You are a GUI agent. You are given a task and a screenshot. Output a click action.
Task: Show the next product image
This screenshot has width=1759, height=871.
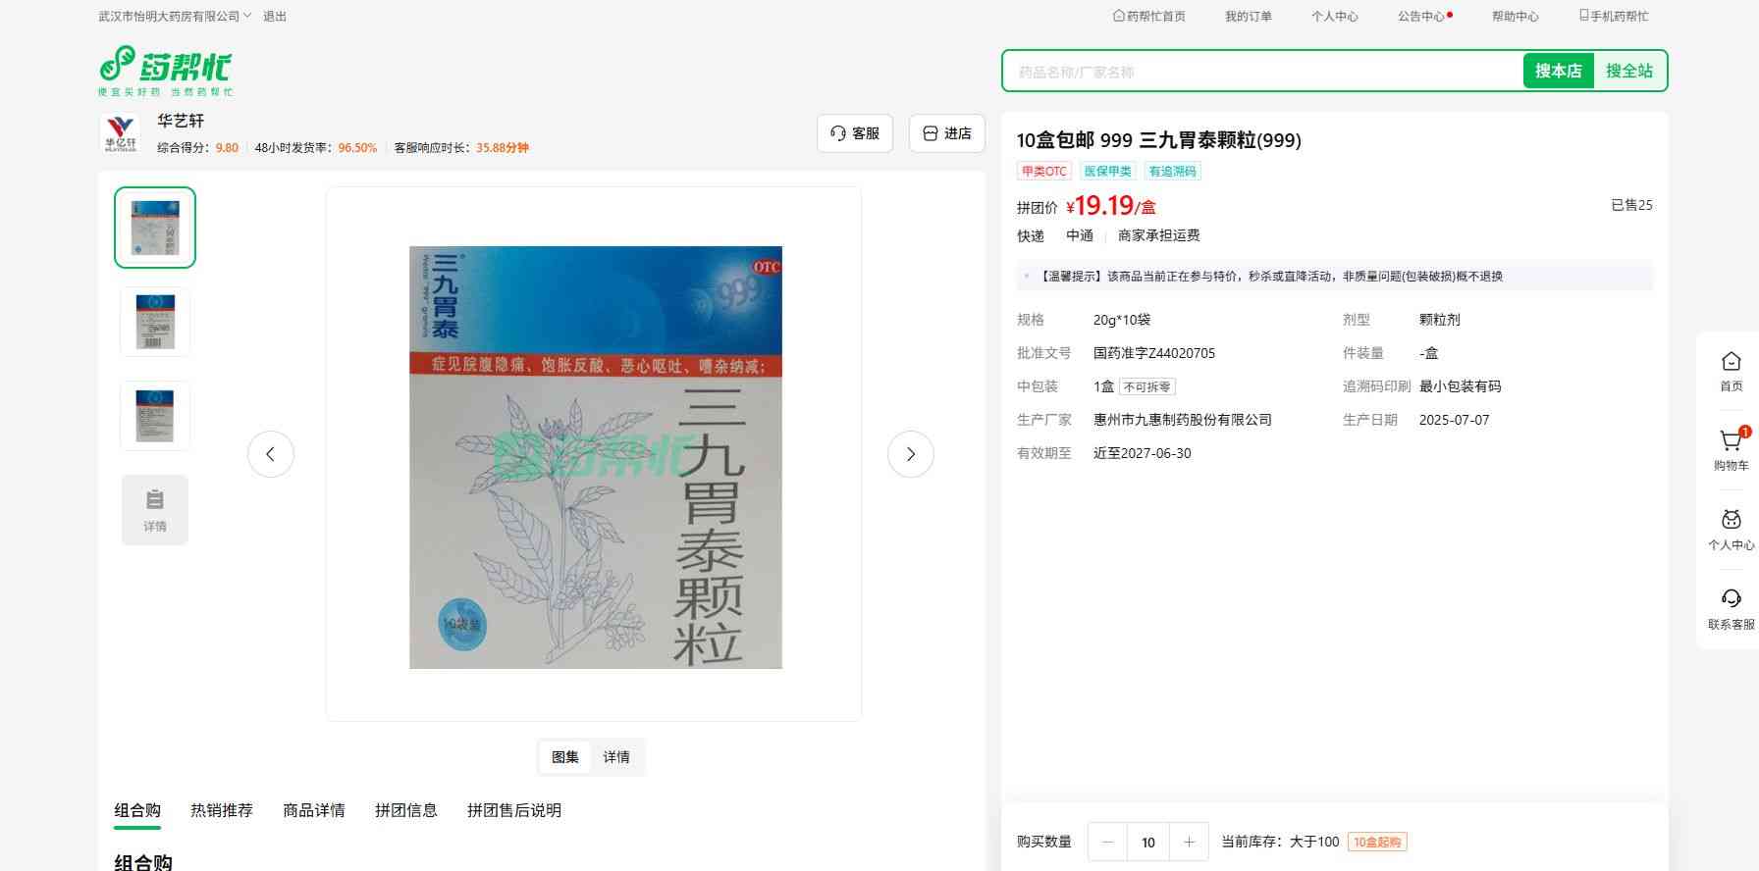910,454
